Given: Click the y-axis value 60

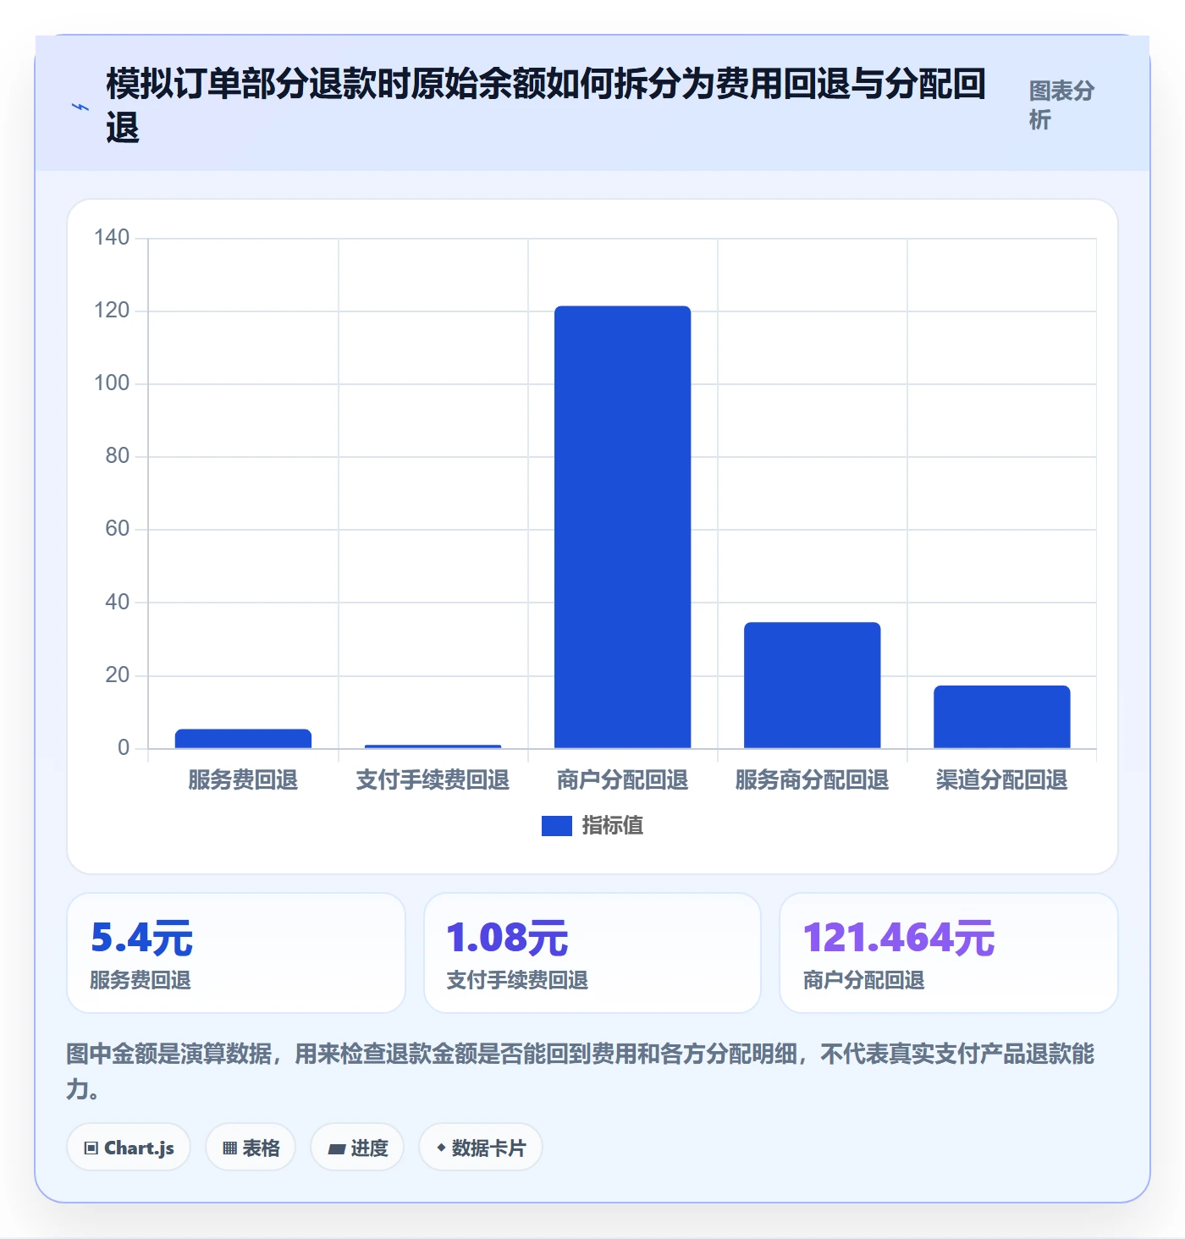Looking at the screenshot, I should click(118, 529).
